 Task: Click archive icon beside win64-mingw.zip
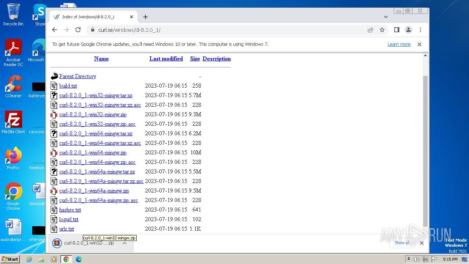coord(54,153)
